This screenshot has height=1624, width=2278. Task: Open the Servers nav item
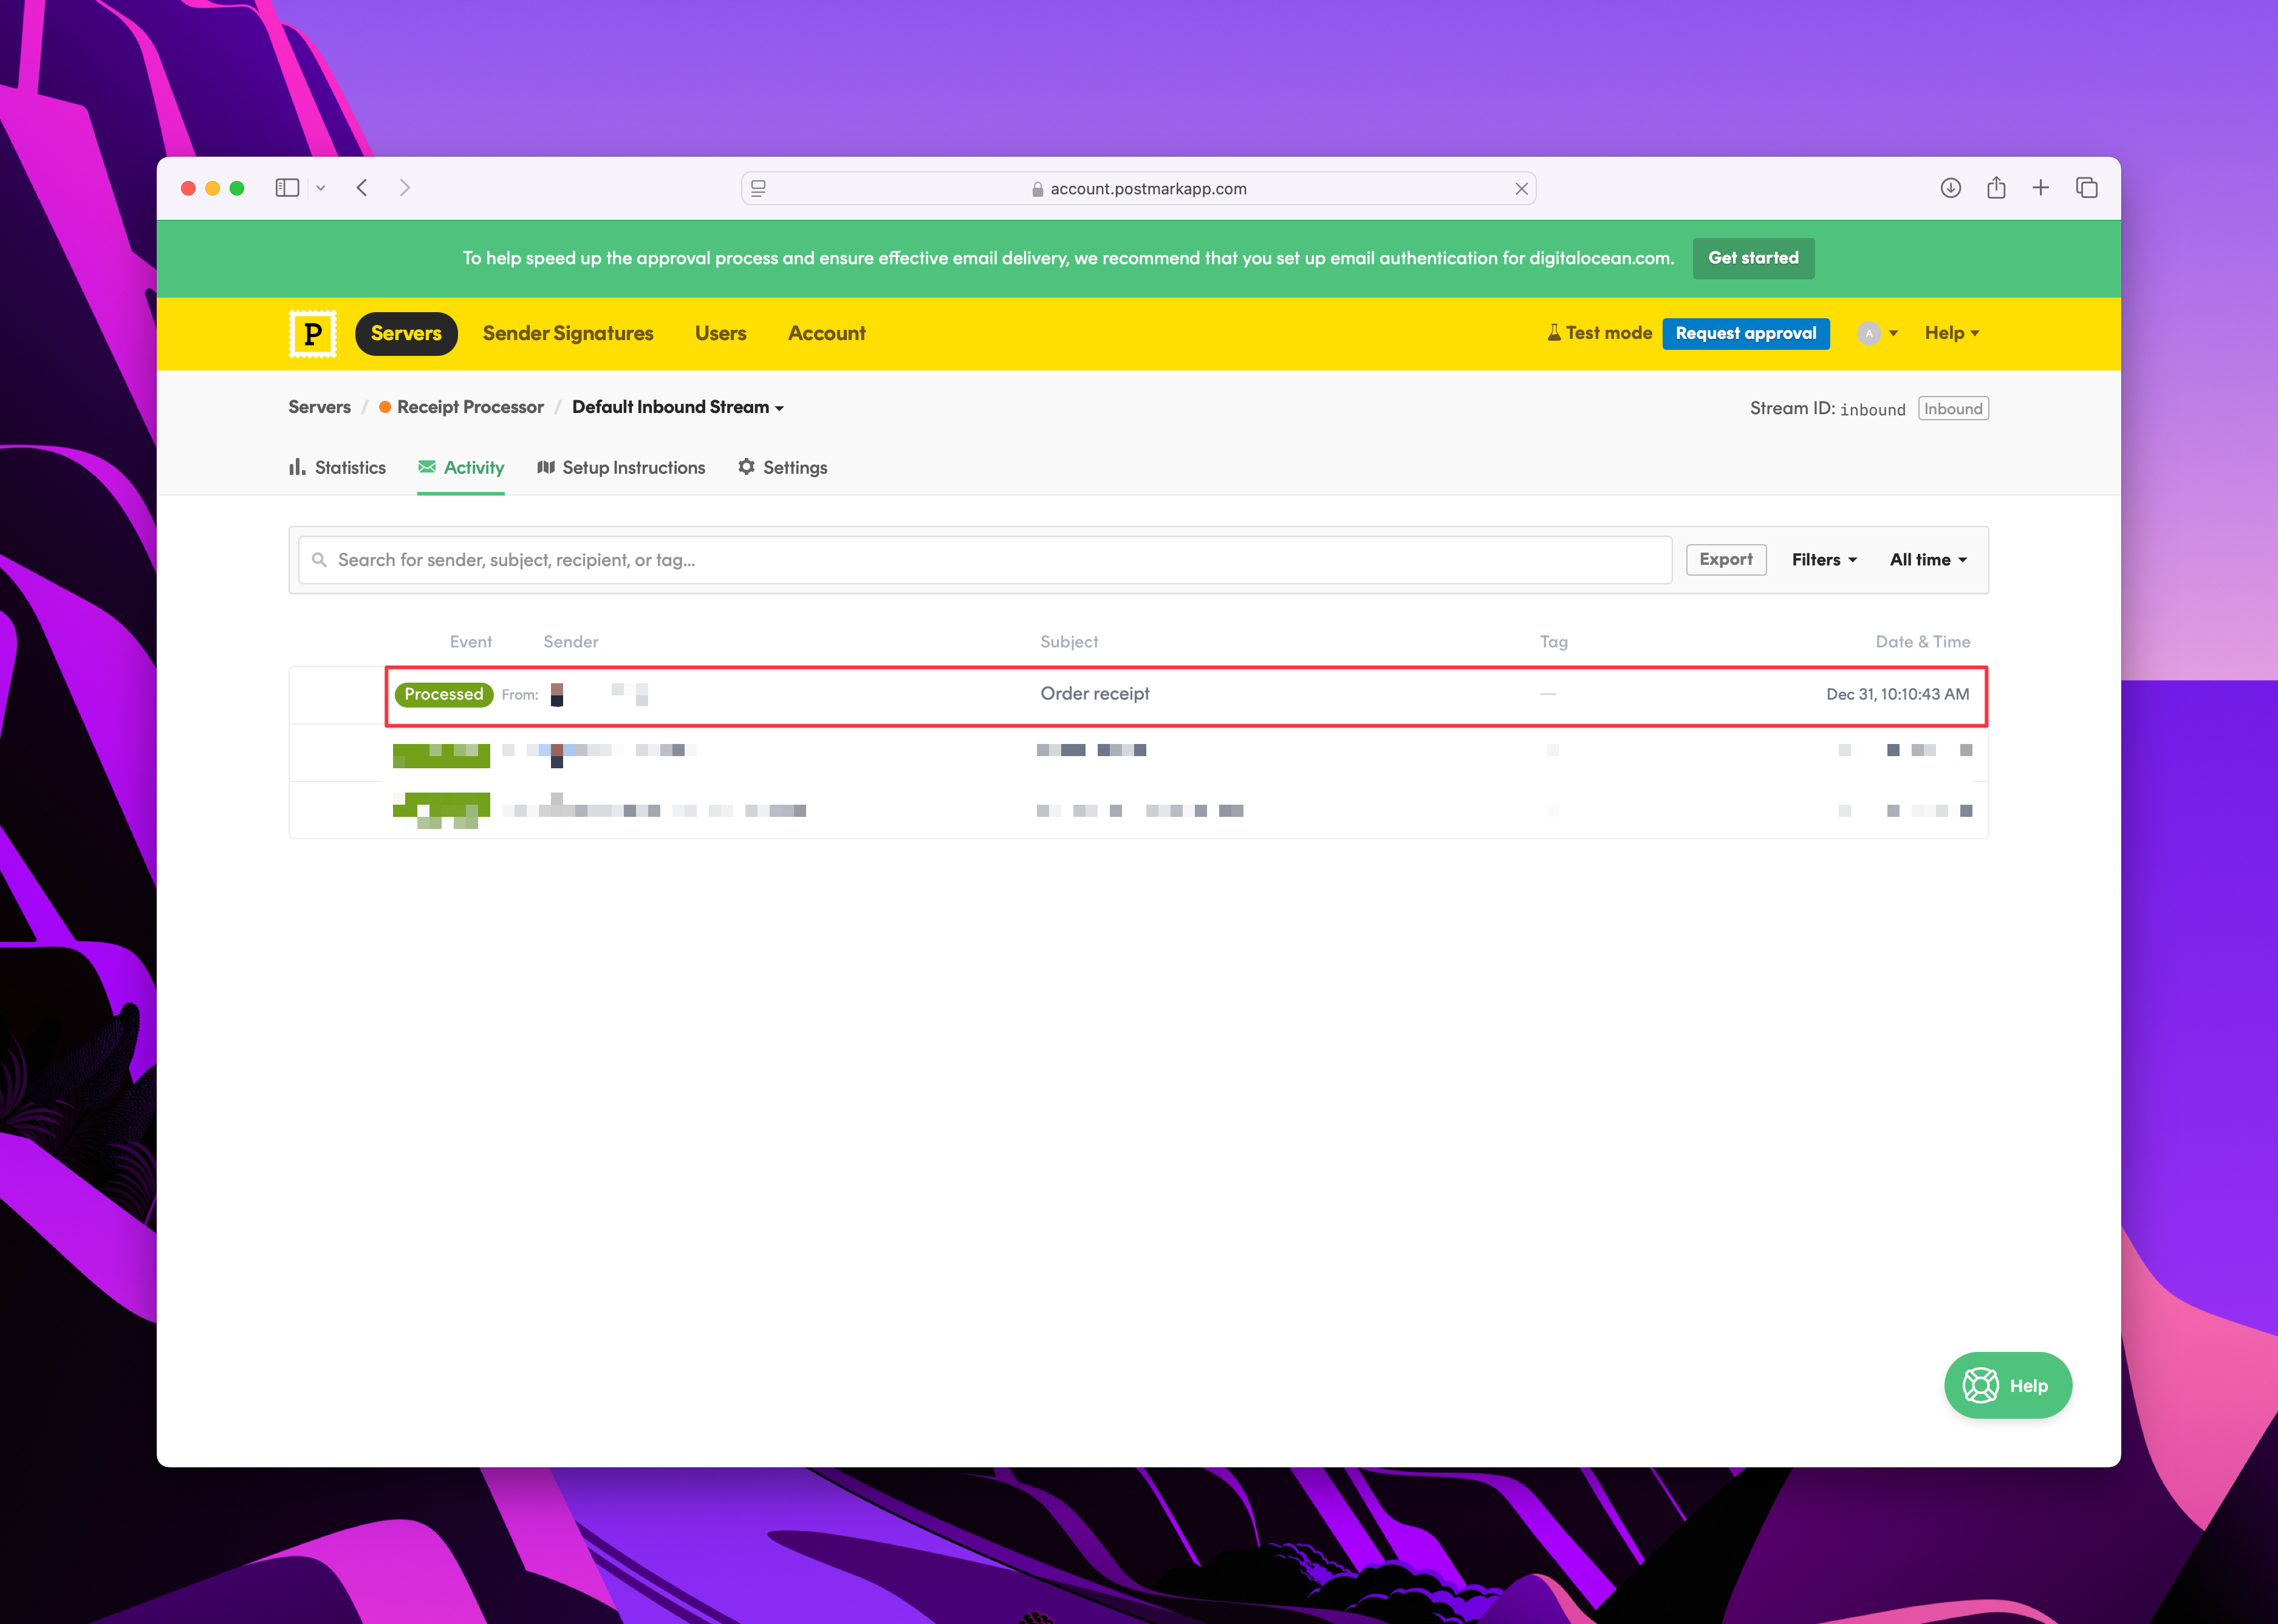[x=406, y=333]
